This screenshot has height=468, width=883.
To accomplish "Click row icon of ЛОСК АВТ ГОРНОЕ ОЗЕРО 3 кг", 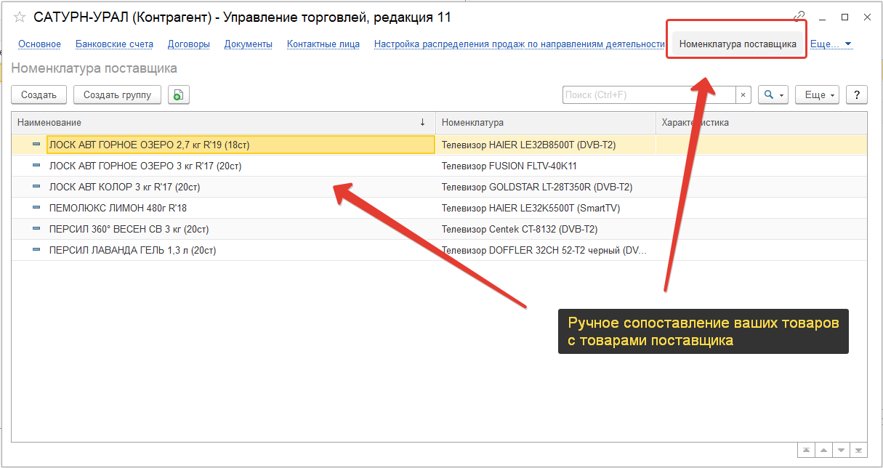I will pos(36,166).
